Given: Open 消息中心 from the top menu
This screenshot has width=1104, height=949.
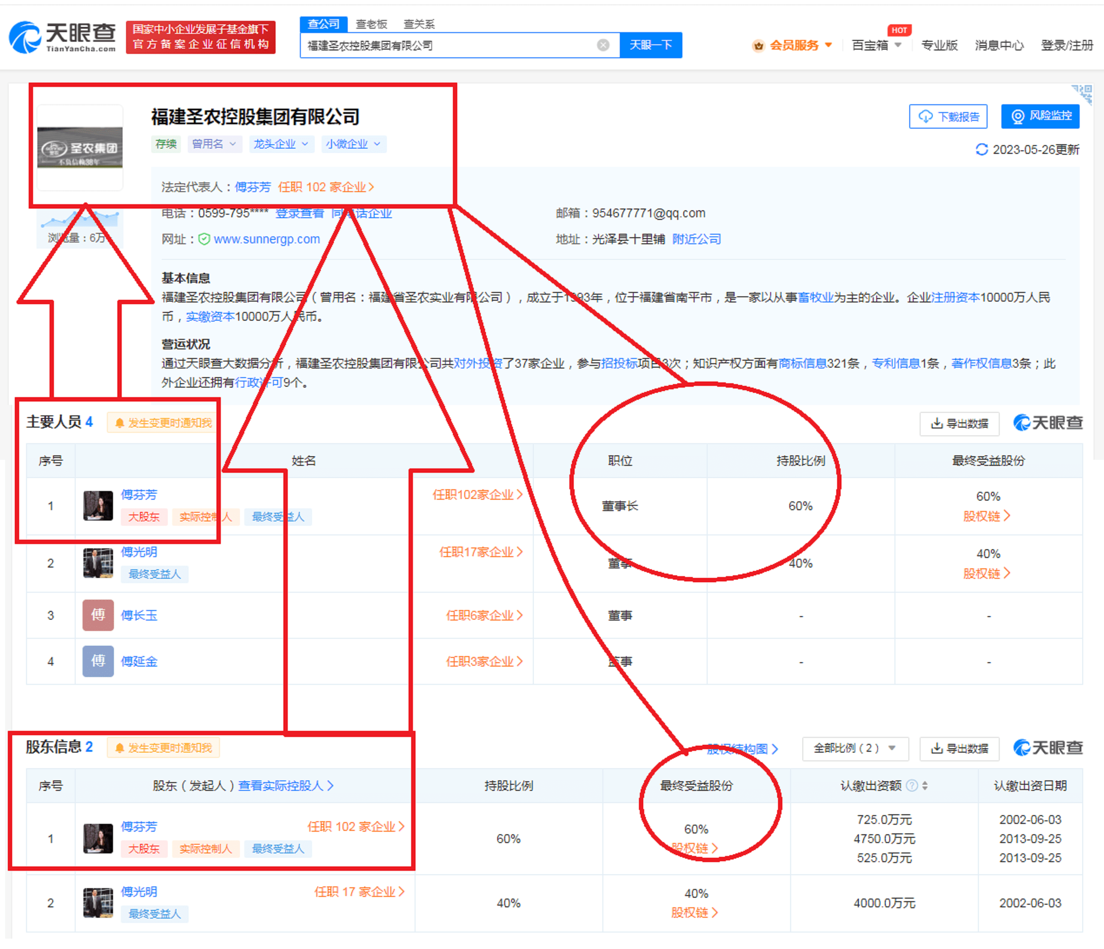Looking at the screenshot, I should tap(999, 45).
